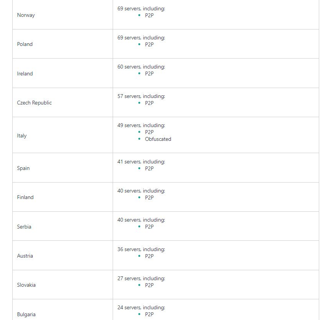Select the Serbia country cell

(24, 227)
